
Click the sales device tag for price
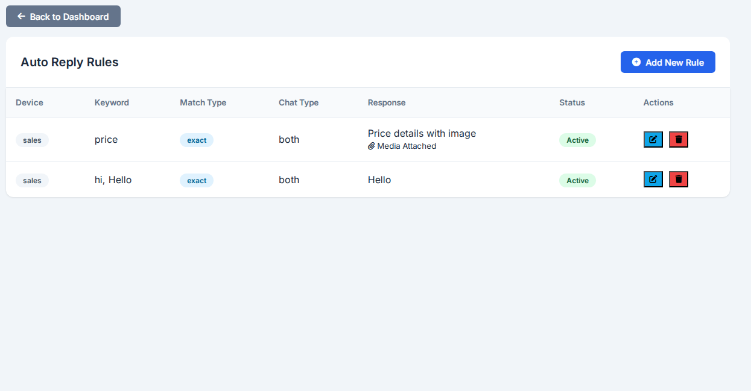[32, 140]
